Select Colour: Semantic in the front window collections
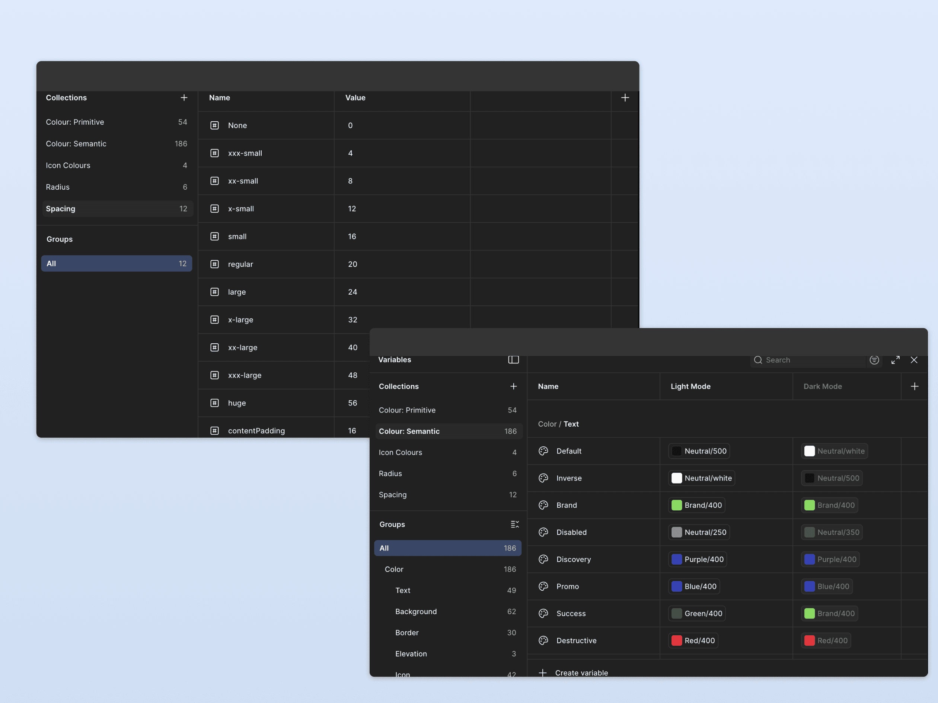The width and height of the screenshot is (938, 703). [448, 431]
